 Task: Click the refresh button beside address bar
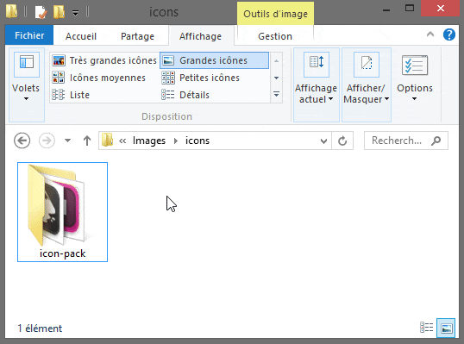coord(342,141)
